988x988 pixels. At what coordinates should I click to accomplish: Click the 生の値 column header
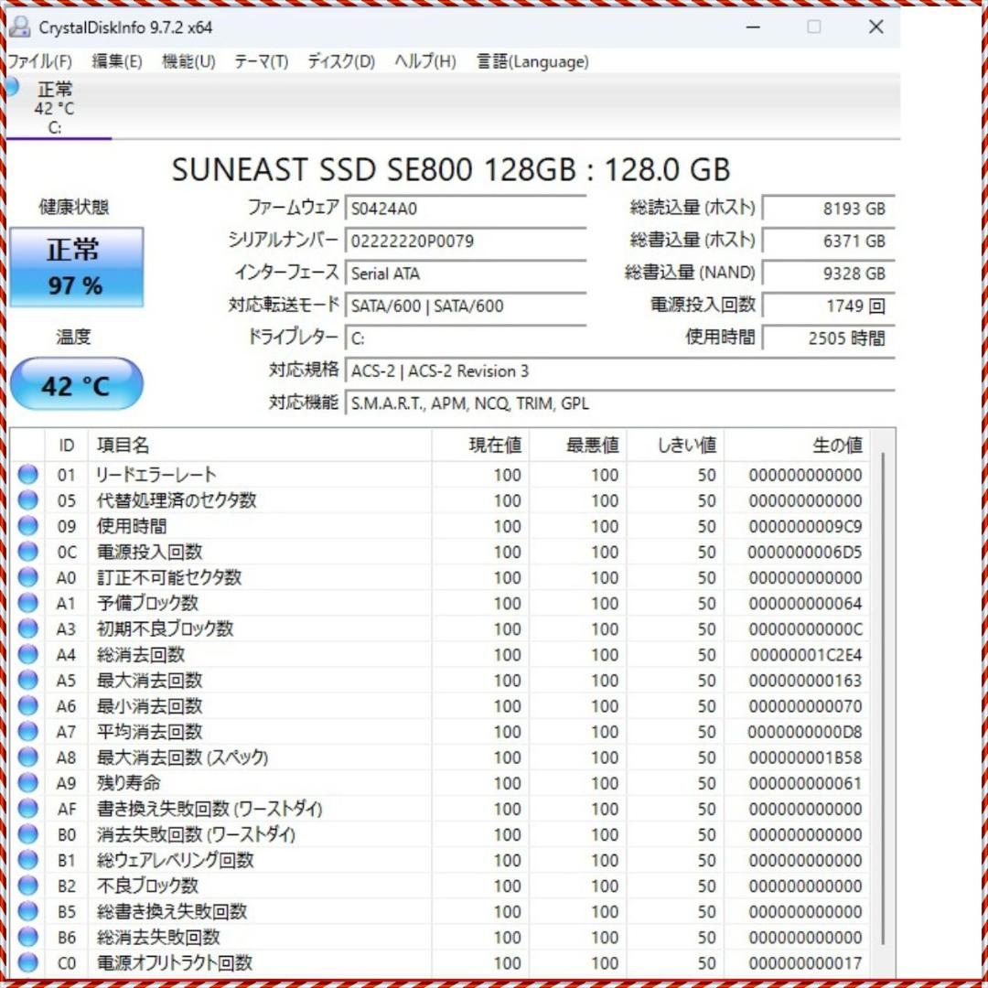click(797, 446)
